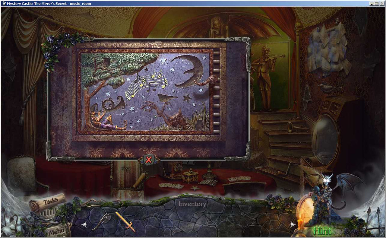Click the Inventory bar label
The image size is (386, 238).
pos(192,204)
